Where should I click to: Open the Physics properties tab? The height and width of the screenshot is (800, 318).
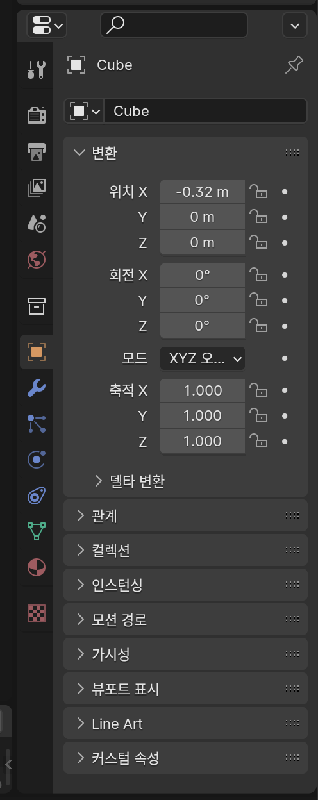(37, 459)
